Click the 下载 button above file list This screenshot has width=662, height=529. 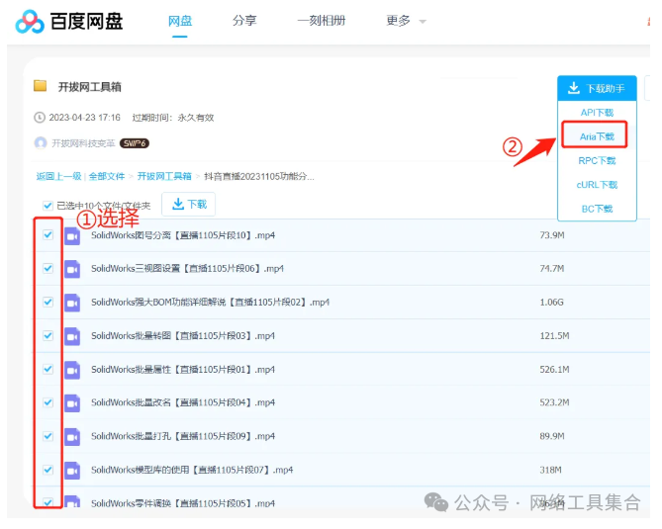pos(189,204)
